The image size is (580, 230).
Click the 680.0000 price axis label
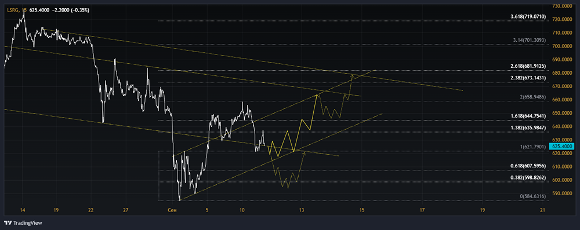pos(562,73)
